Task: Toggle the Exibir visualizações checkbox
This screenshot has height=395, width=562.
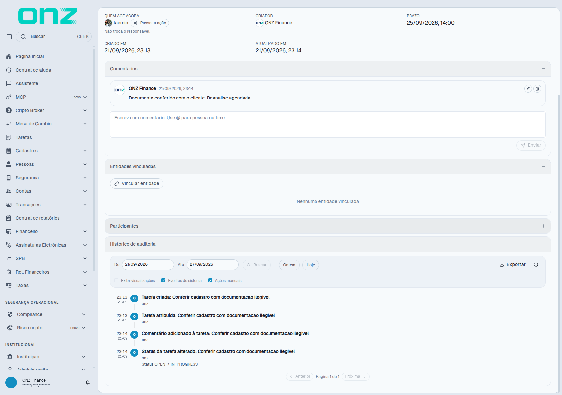Action: [x=116, y=281]
